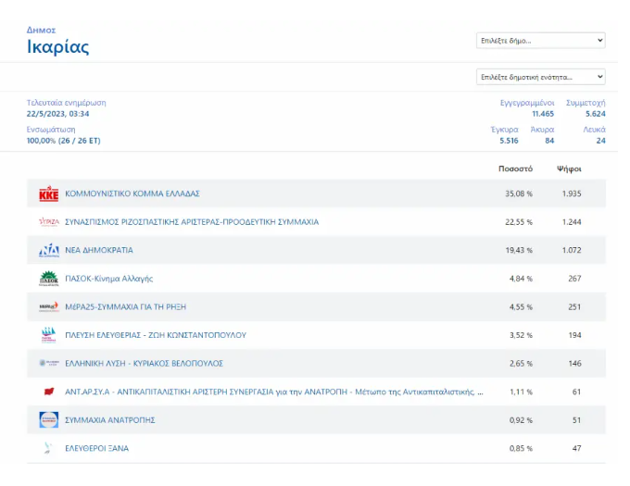
Task: Open the 'Επιλέξτε δήμο...' dropdown
Action: click(x=540, y=41)
